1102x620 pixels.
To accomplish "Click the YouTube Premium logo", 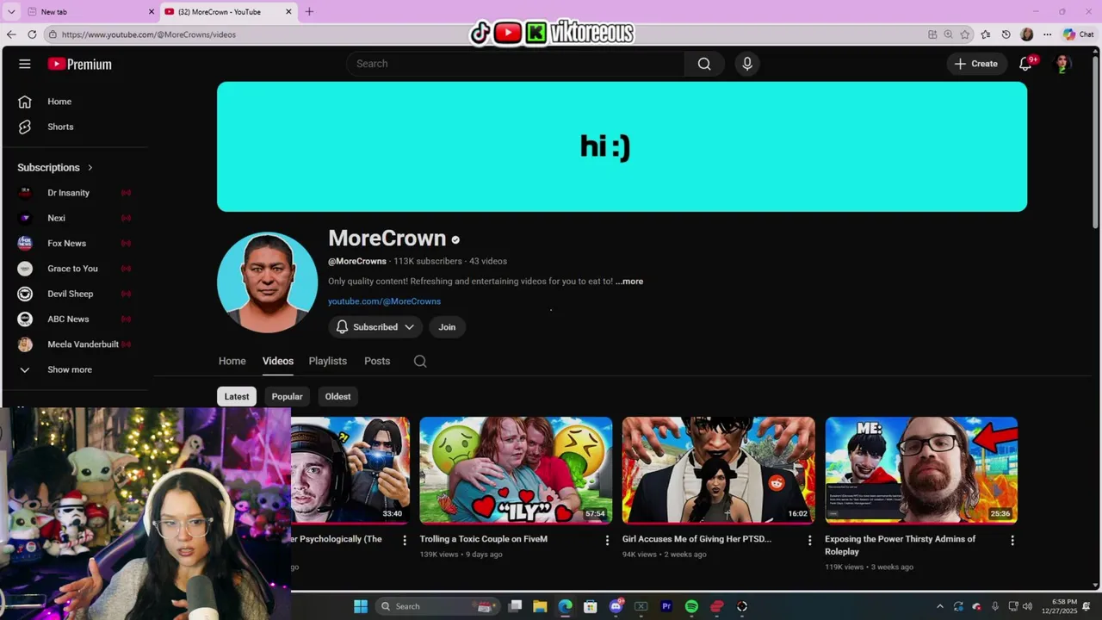I will [x=80, y=64].
